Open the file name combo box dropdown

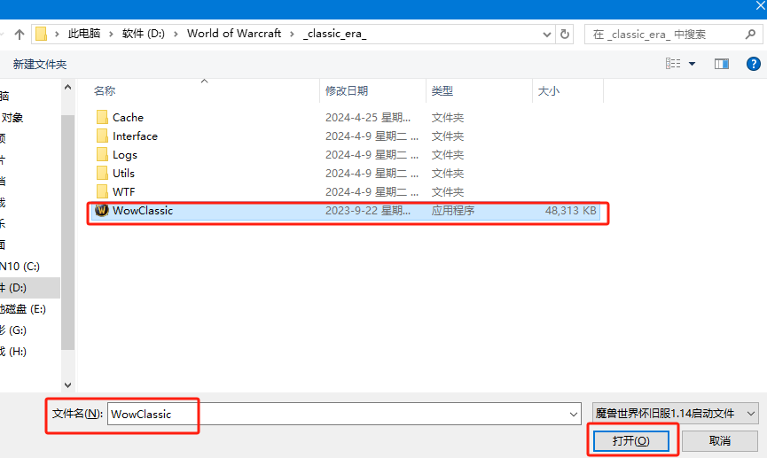tap(574, 414)
